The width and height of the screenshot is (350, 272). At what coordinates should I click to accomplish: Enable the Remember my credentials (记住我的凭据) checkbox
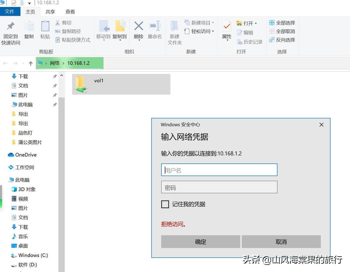(x=165, y=204)
